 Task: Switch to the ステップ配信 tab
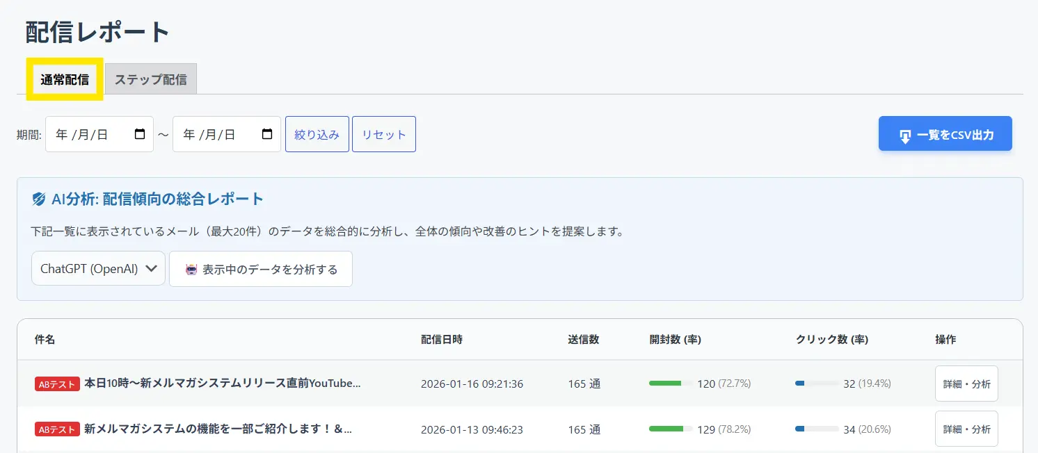click(151, 79)
